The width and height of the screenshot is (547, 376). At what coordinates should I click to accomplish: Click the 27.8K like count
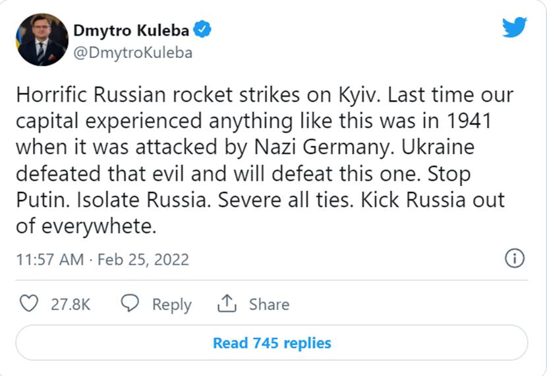point(70,304)
